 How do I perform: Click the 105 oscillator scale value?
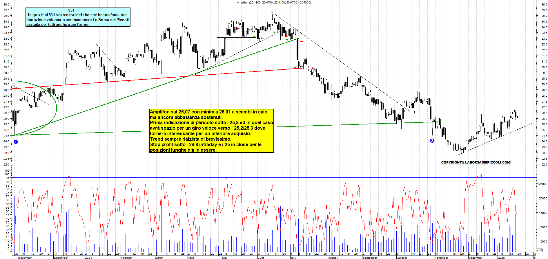tap(7, 171)
